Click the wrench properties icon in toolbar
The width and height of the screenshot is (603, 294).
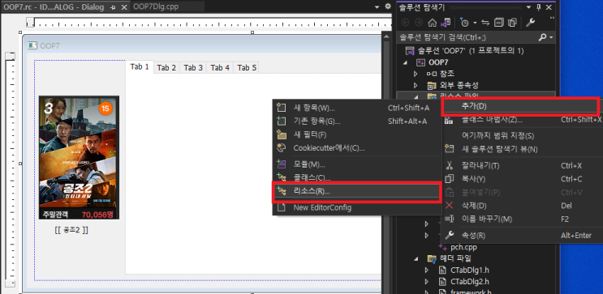click(x=530, y=23)
